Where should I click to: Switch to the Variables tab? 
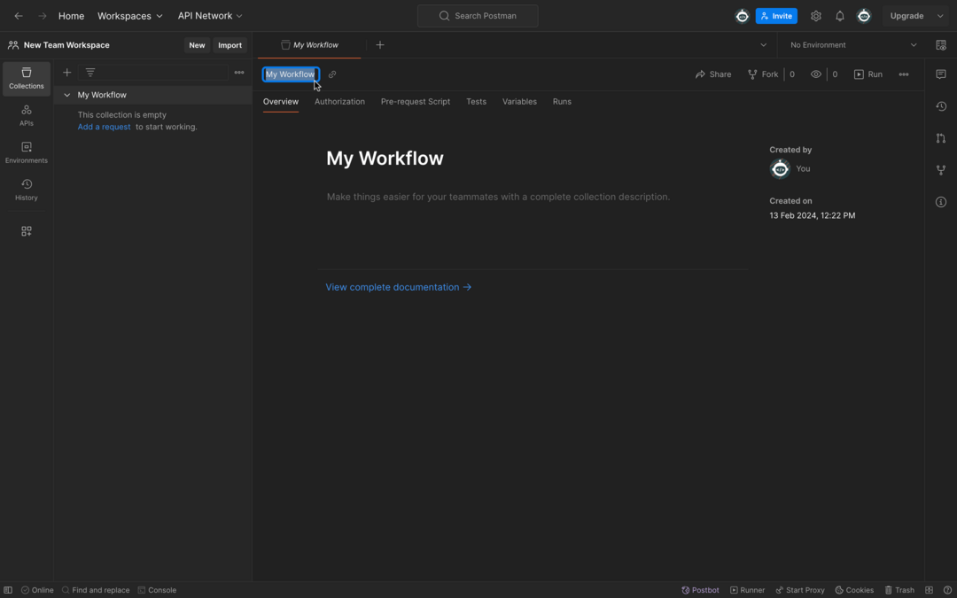coord(519,102)
